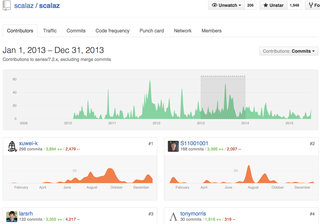Click the Unstar button
The image size is (320, 224).
[273, 5]
